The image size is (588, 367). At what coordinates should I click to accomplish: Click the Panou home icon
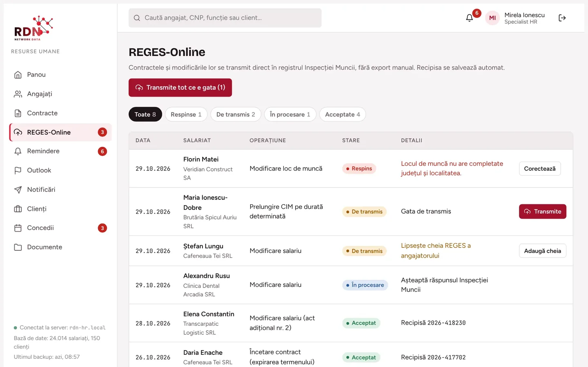pyautogui.click(x=18, y=75)
